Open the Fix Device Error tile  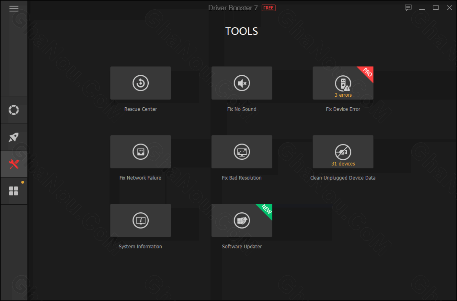pyautogui.click(x=343, y=83)
